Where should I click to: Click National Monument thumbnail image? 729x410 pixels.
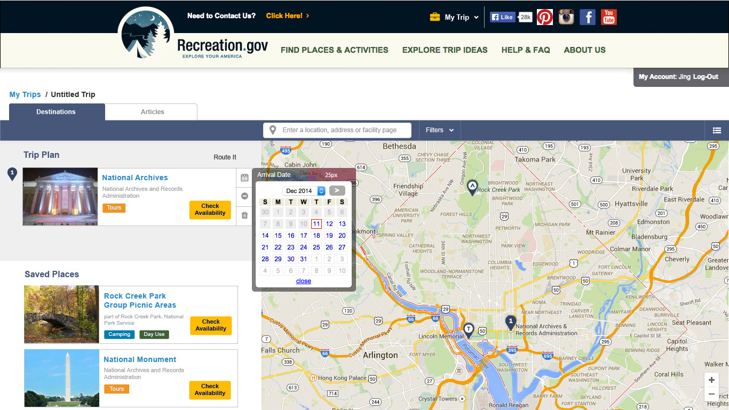tap(62, 378)
